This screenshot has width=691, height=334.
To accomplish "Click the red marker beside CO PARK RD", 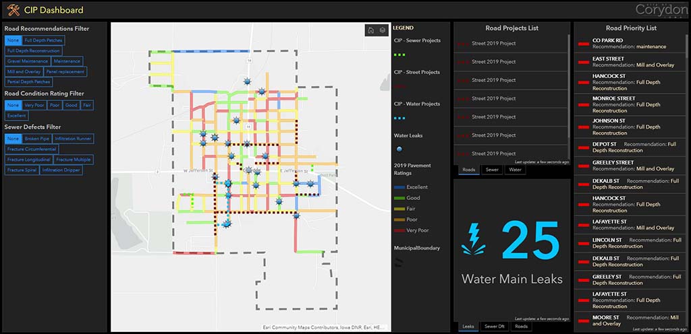I will (x=584, y=44).
